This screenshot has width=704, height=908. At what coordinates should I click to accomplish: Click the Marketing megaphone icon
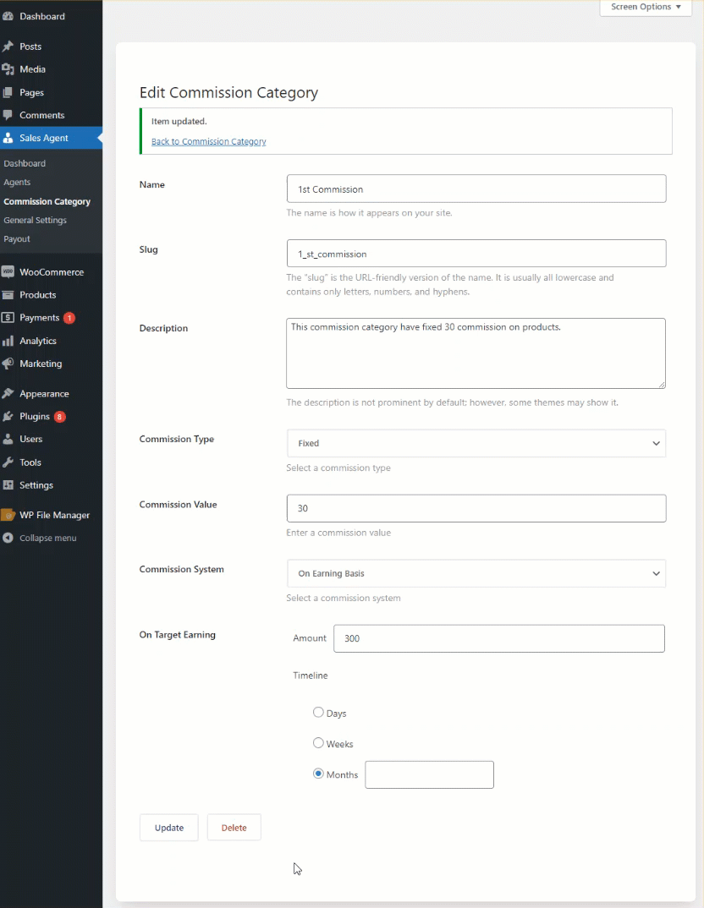[8, 364]
